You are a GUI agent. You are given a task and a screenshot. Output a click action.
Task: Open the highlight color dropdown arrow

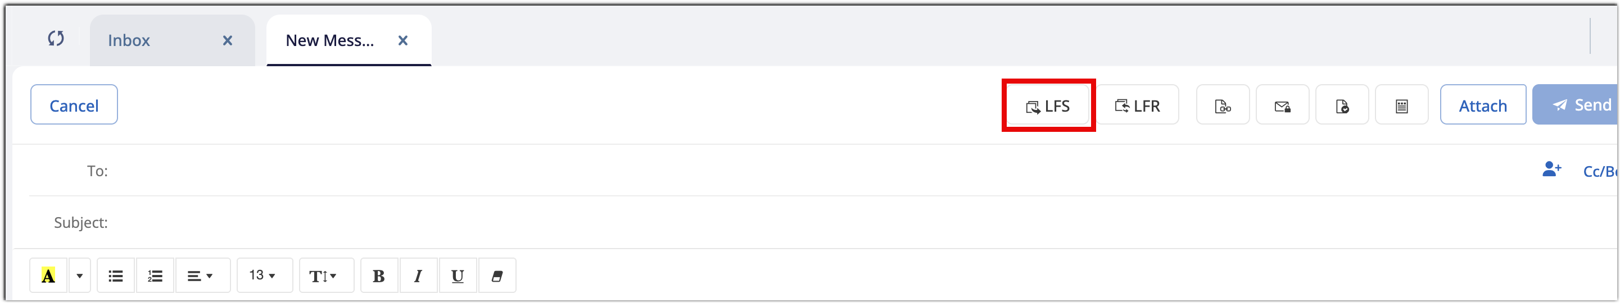(80, 276)
